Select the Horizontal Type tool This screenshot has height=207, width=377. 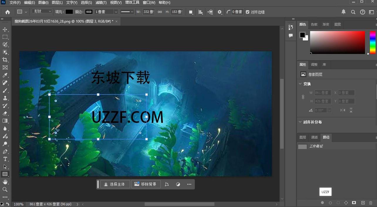tap(5, 159)
